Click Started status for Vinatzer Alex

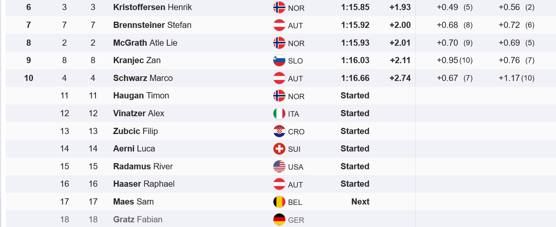[355, 113]
